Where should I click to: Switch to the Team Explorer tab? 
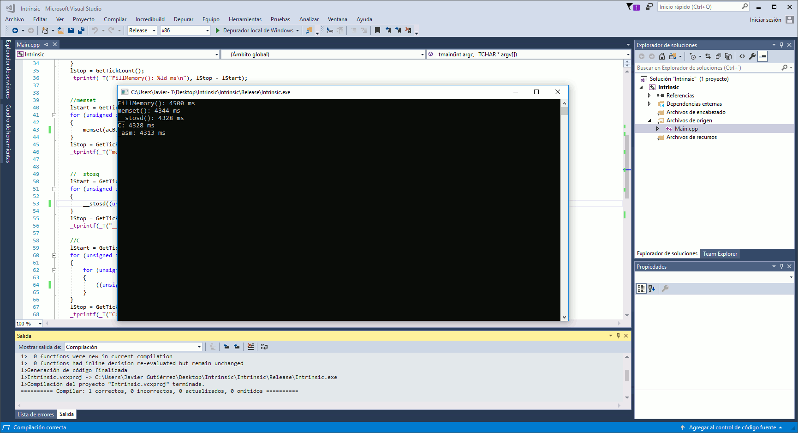tap(720, 253)
